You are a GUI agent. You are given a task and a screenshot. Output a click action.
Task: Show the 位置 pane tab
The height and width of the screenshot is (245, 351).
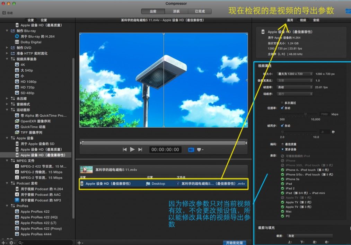tap(44, 20)
